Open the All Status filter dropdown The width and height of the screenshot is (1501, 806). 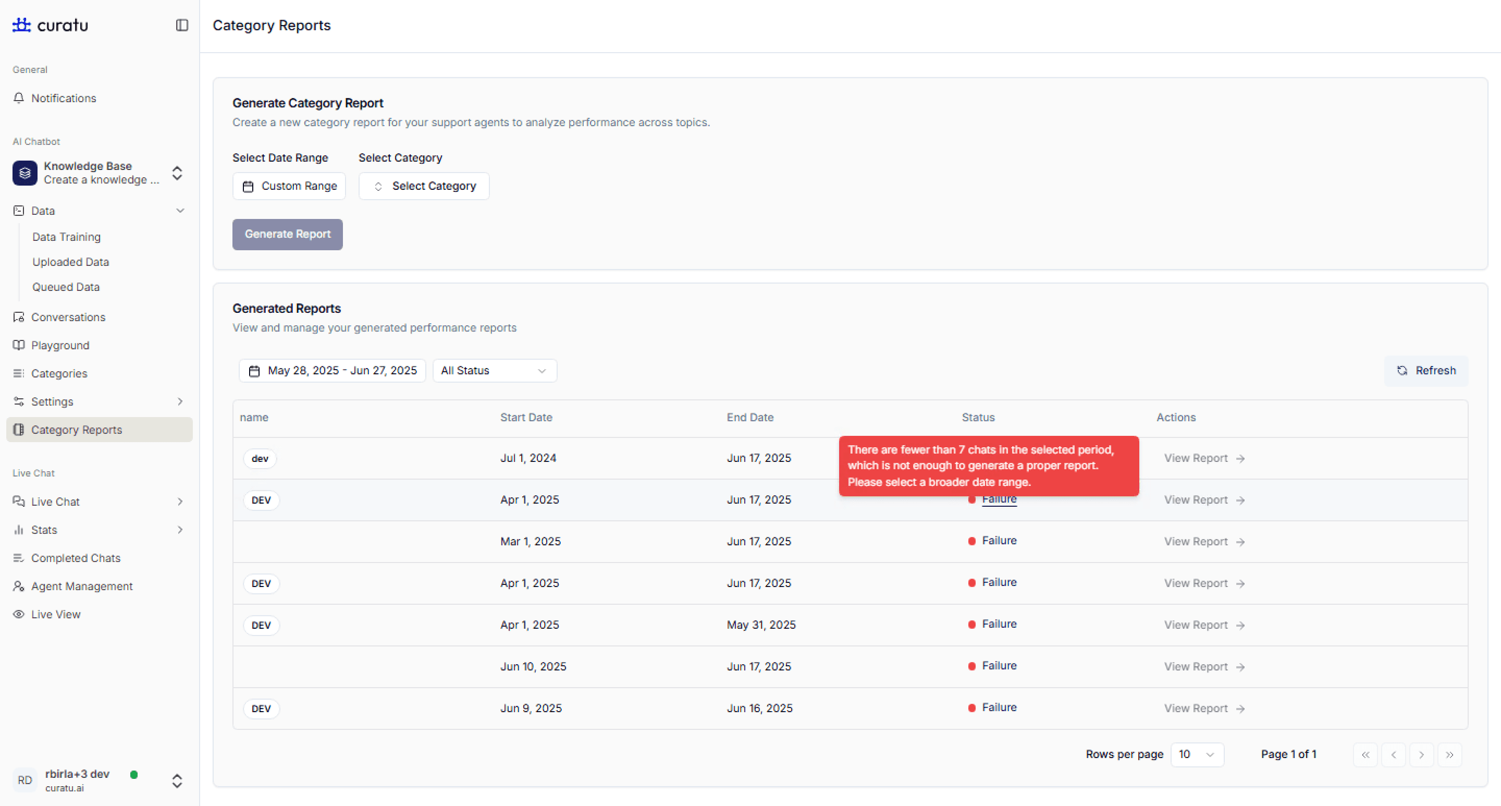click(494, 371)
